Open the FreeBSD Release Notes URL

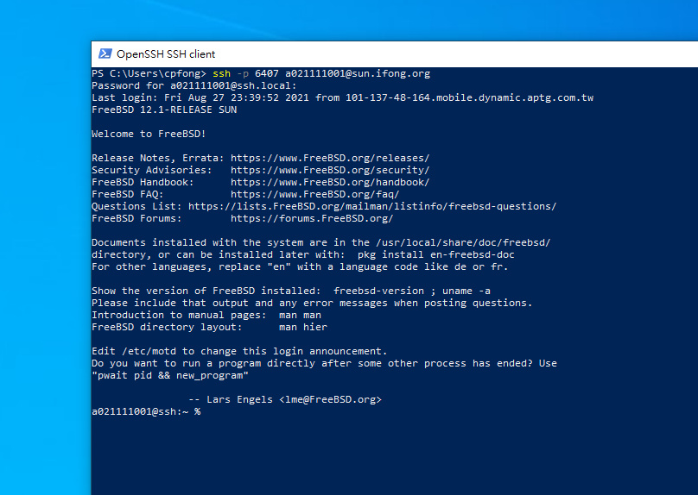(329, 159)
